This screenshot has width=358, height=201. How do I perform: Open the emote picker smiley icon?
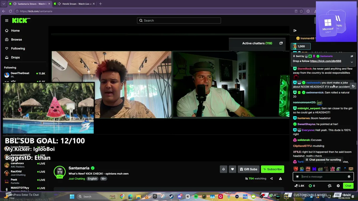pos(349,176)
